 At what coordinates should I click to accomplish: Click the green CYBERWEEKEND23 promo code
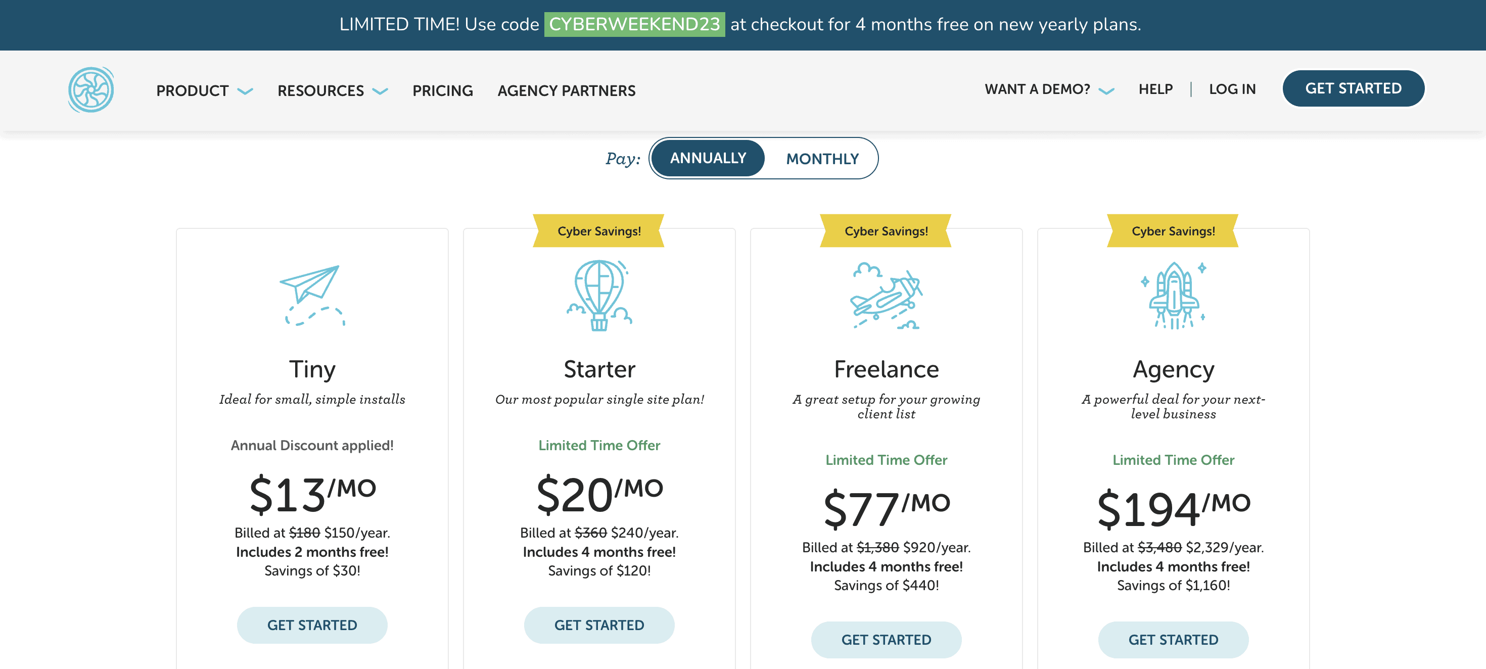[634, 24]
